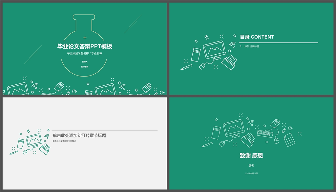Image resolution: width=336 pixels, height=192 pixels.
Task: Click the computer monitor icon on contents slide
Action: coord(214,50)
